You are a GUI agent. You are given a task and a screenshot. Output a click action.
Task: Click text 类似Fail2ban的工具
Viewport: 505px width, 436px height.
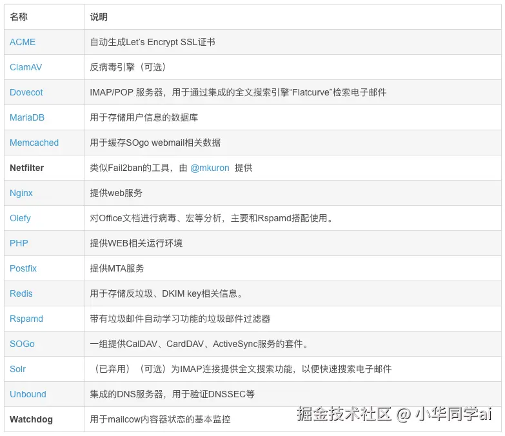click(130, 168)
